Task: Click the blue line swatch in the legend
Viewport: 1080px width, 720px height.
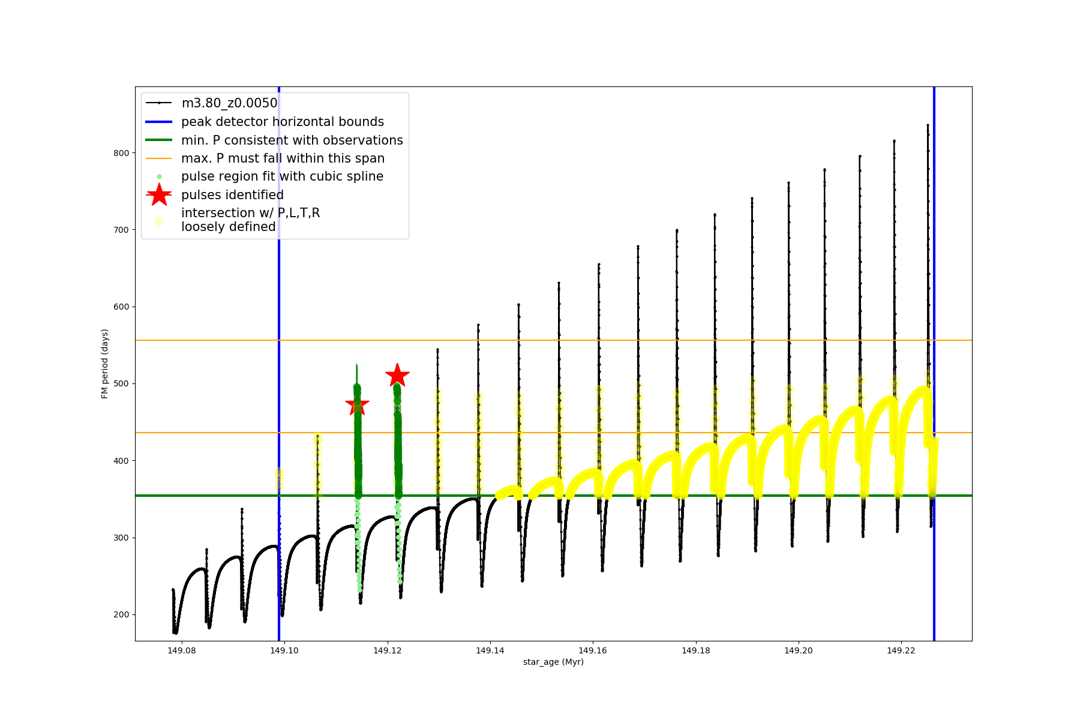Action: [159, 122]
